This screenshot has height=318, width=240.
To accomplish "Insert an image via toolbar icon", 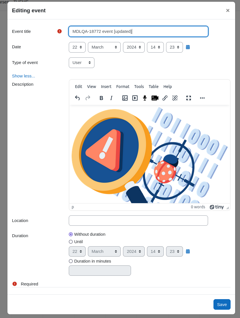I will coord(125,98).
